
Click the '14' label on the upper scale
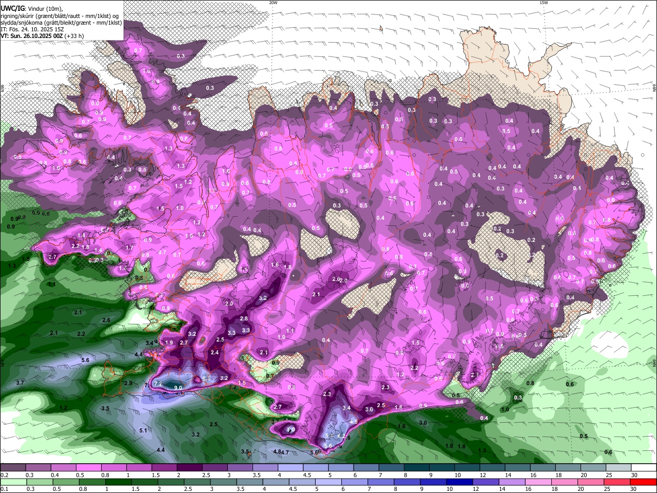pos(508,475)
